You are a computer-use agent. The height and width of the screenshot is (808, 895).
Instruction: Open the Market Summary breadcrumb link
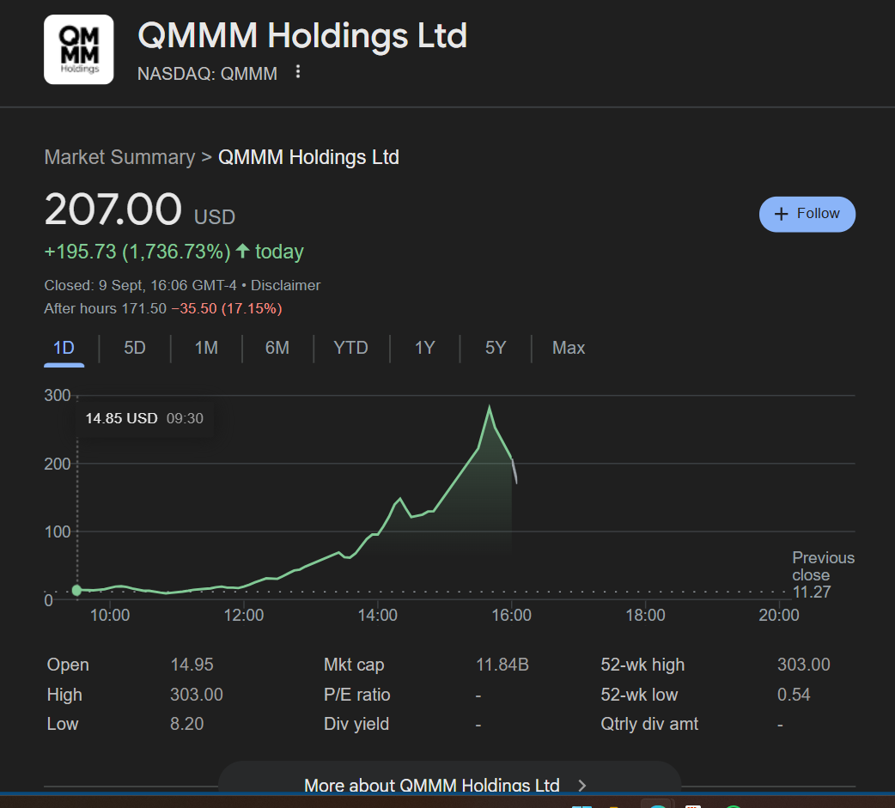click(x=120, y=157)
